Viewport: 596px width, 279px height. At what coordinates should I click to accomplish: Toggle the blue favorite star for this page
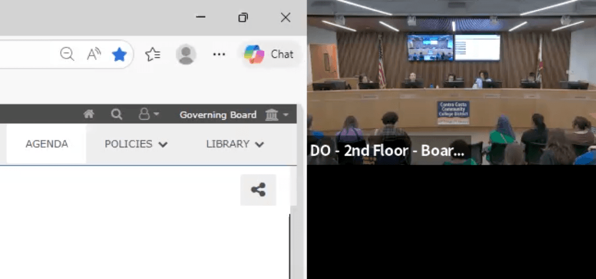pyautogui.click(x=119, y=54)
